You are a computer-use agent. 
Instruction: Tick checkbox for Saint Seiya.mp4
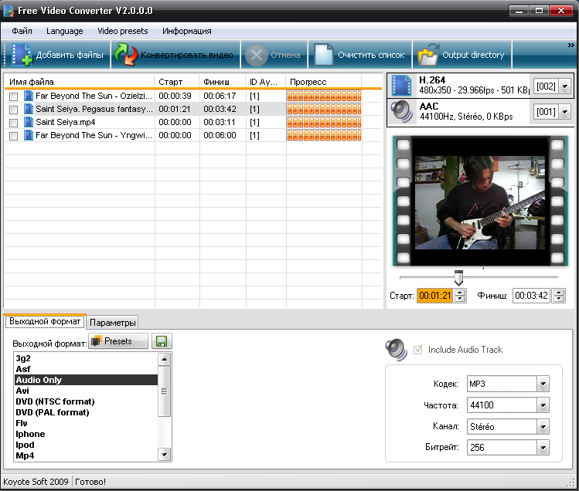pyautogui.click(x=13, y=123)
